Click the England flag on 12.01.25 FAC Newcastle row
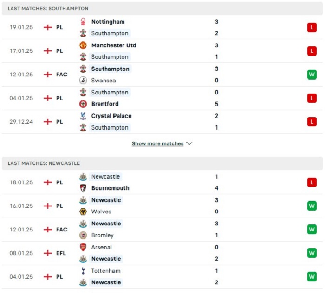Image resolution: width=325 pixels, height=293 pixels. [x=48, y=230]
